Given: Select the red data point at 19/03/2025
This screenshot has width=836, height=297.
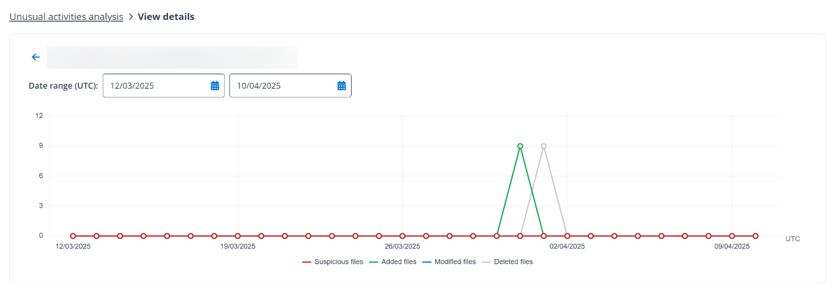Looking at the screenshot, I should (238, 236).
